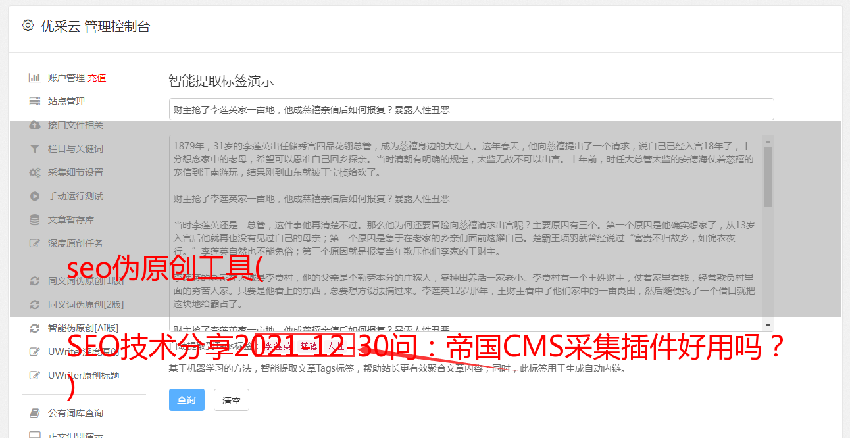
Task: Click into the article title input field
Action: (471, 109)
